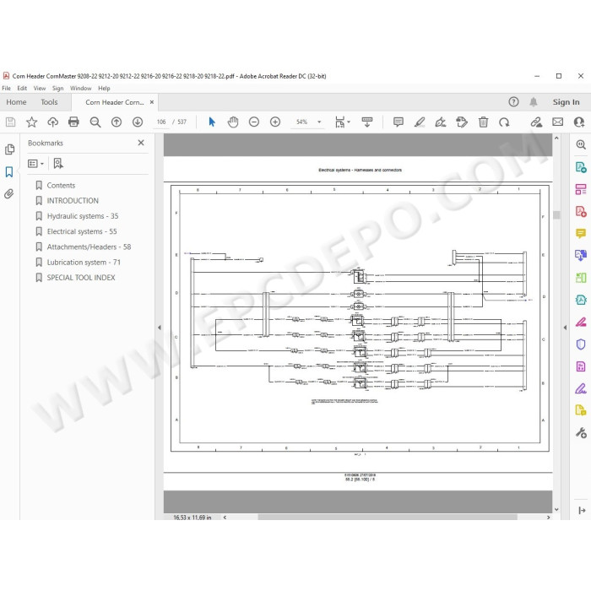Open Lubrication system - 71 bookmark
The height and width of the screenshot is (591, 591).
pyautogui.click(x=84, y=263)
